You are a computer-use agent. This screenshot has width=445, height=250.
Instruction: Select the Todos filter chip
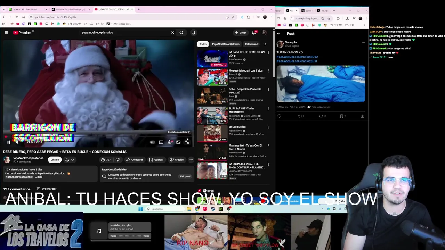(x=203, y=44)
